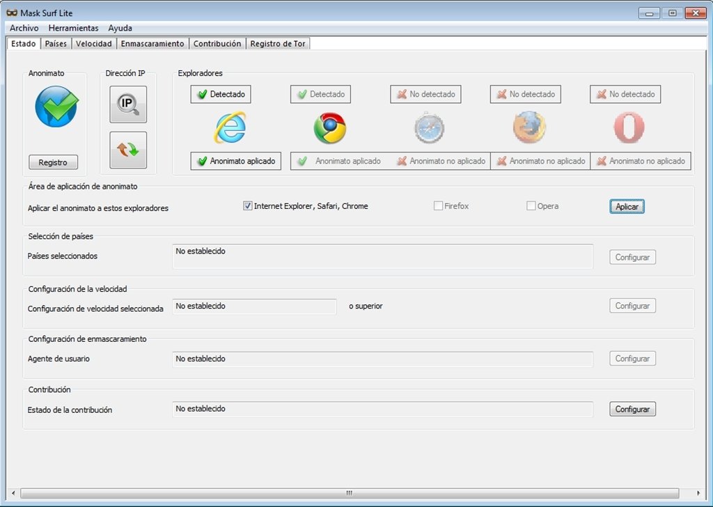Click Firefox's Anonimato no aplicado status
This screenshot has width=713, height=507.
pos(540,161)
